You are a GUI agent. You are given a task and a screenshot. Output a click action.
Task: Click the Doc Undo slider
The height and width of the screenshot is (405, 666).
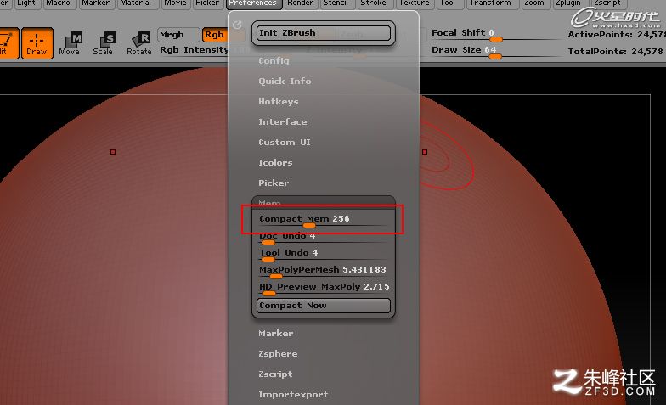coord(323,238)
